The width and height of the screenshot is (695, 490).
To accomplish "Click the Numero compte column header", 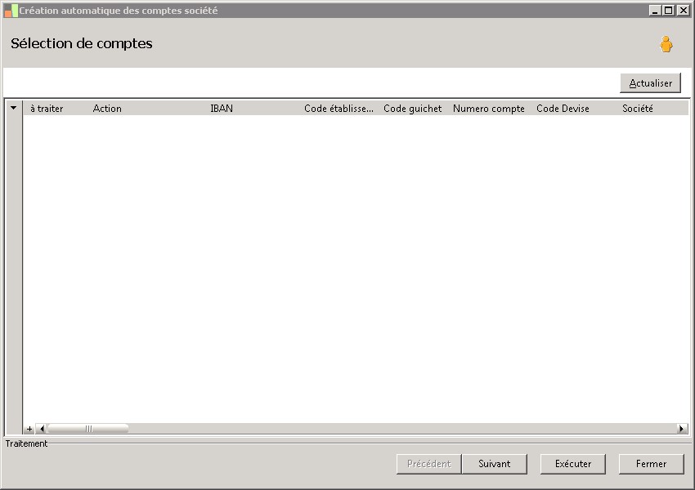I will pos(488,109).
